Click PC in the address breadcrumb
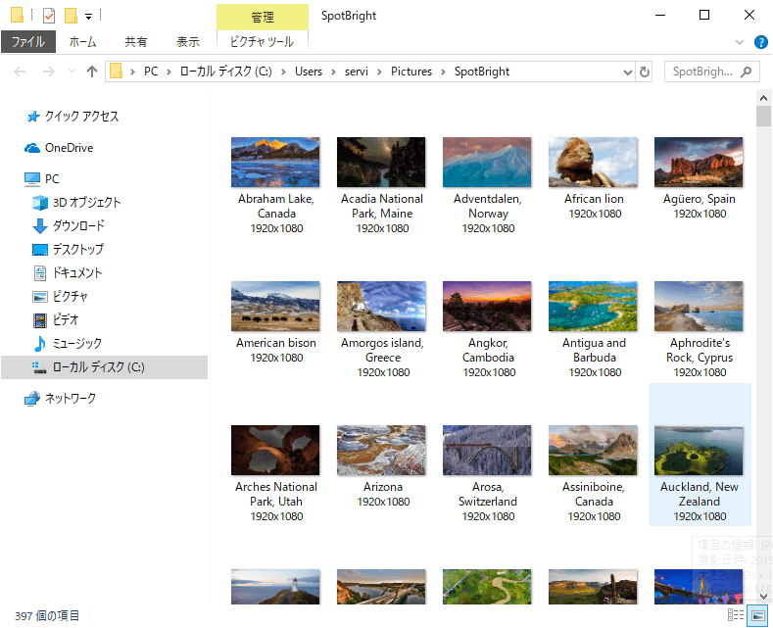Viewport: 773px width, 628px height. 151,72
